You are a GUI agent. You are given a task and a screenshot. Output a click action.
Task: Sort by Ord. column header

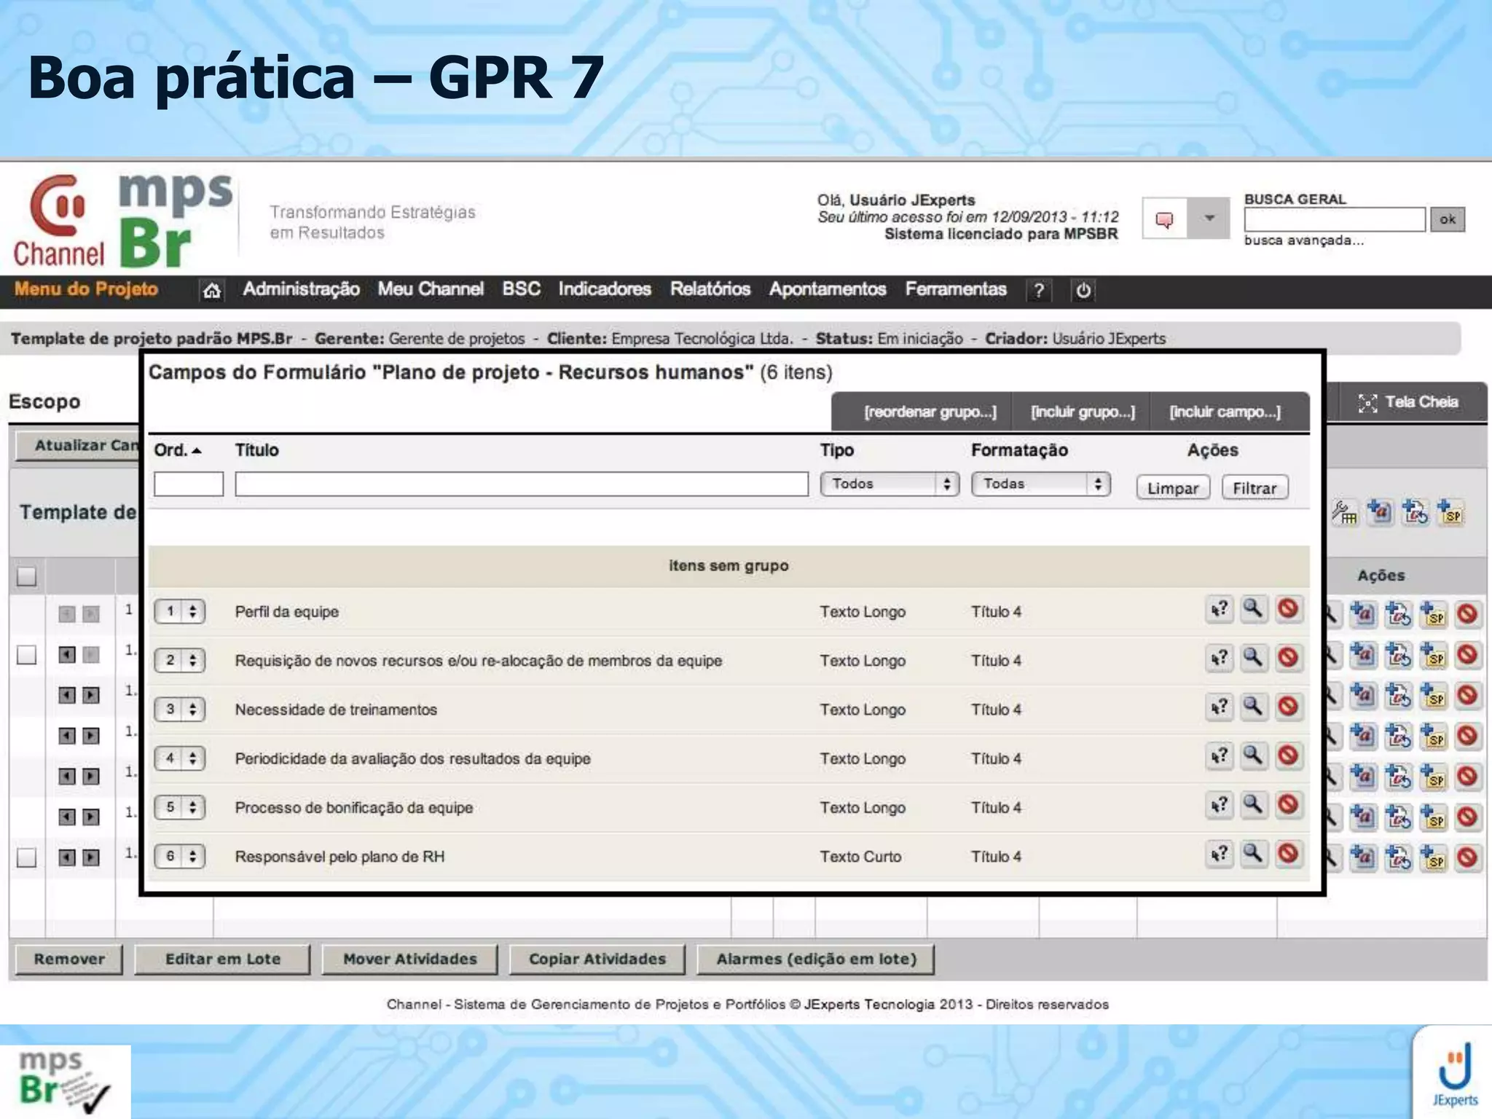(x=177, y=450)
